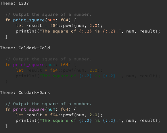Click the comment line in the 1337 theme block

(x=48, y=14)
